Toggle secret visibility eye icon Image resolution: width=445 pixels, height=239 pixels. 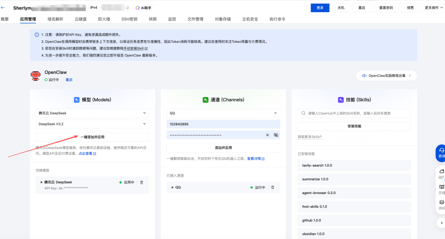click(276, 135)
